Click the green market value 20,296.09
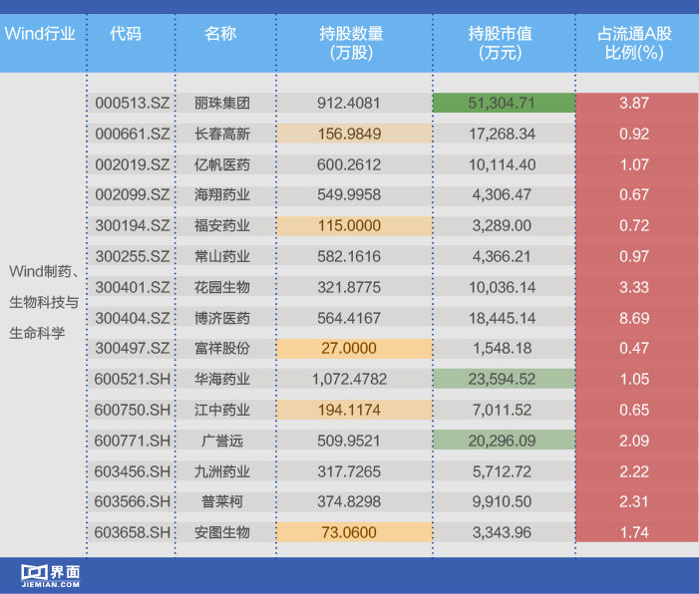This screenshot has height=594, width=699. pos(504,441)
